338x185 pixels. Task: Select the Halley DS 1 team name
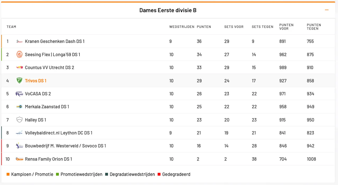tap(35, 120)
